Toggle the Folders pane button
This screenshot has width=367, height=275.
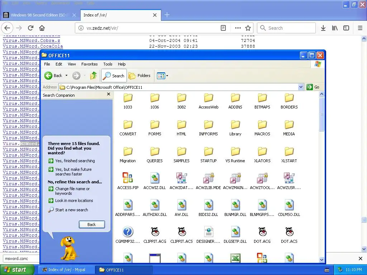(x=139, y=76)
